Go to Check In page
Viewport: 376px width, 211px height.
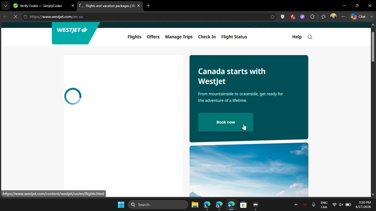207,37
